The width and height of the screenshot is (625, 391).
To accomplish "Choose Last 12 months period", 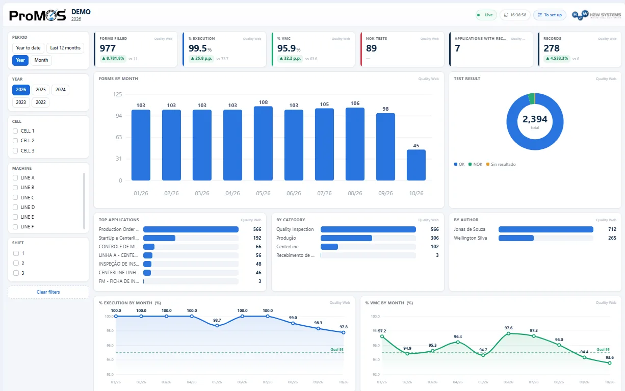I will pos(65,48).
